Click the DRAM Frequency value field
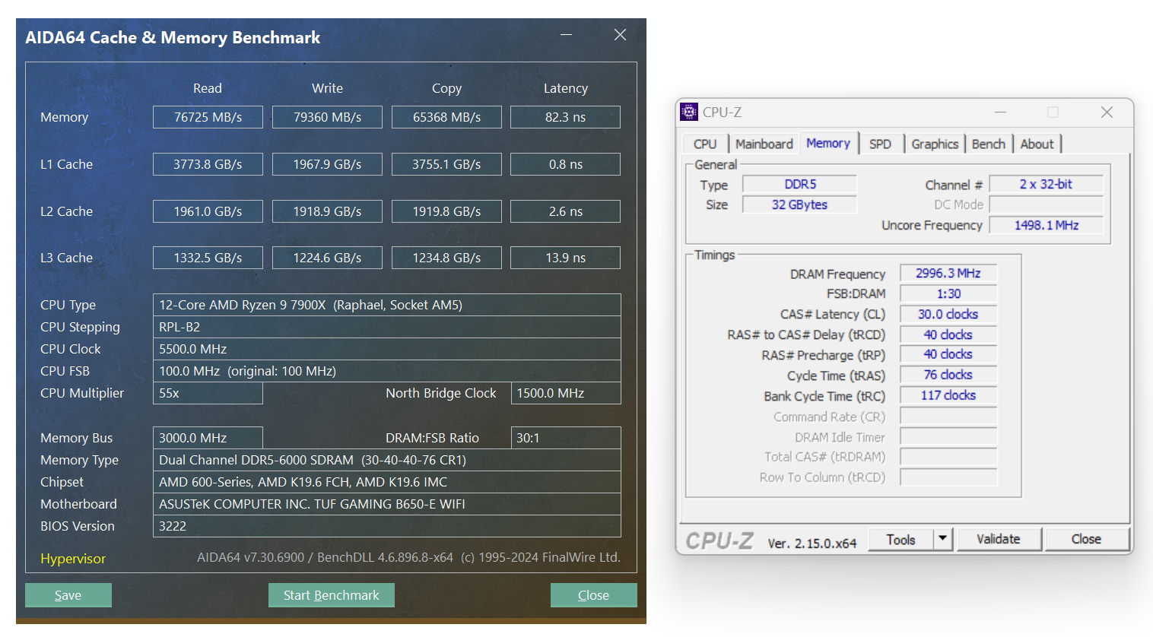 click(x=948, y=273)
